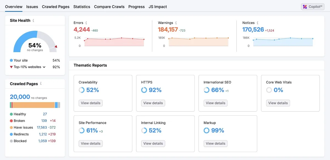Screen dimensions: 330x160
Task: Switch to the JS Impact tab
Action: (x=158, y=7)
